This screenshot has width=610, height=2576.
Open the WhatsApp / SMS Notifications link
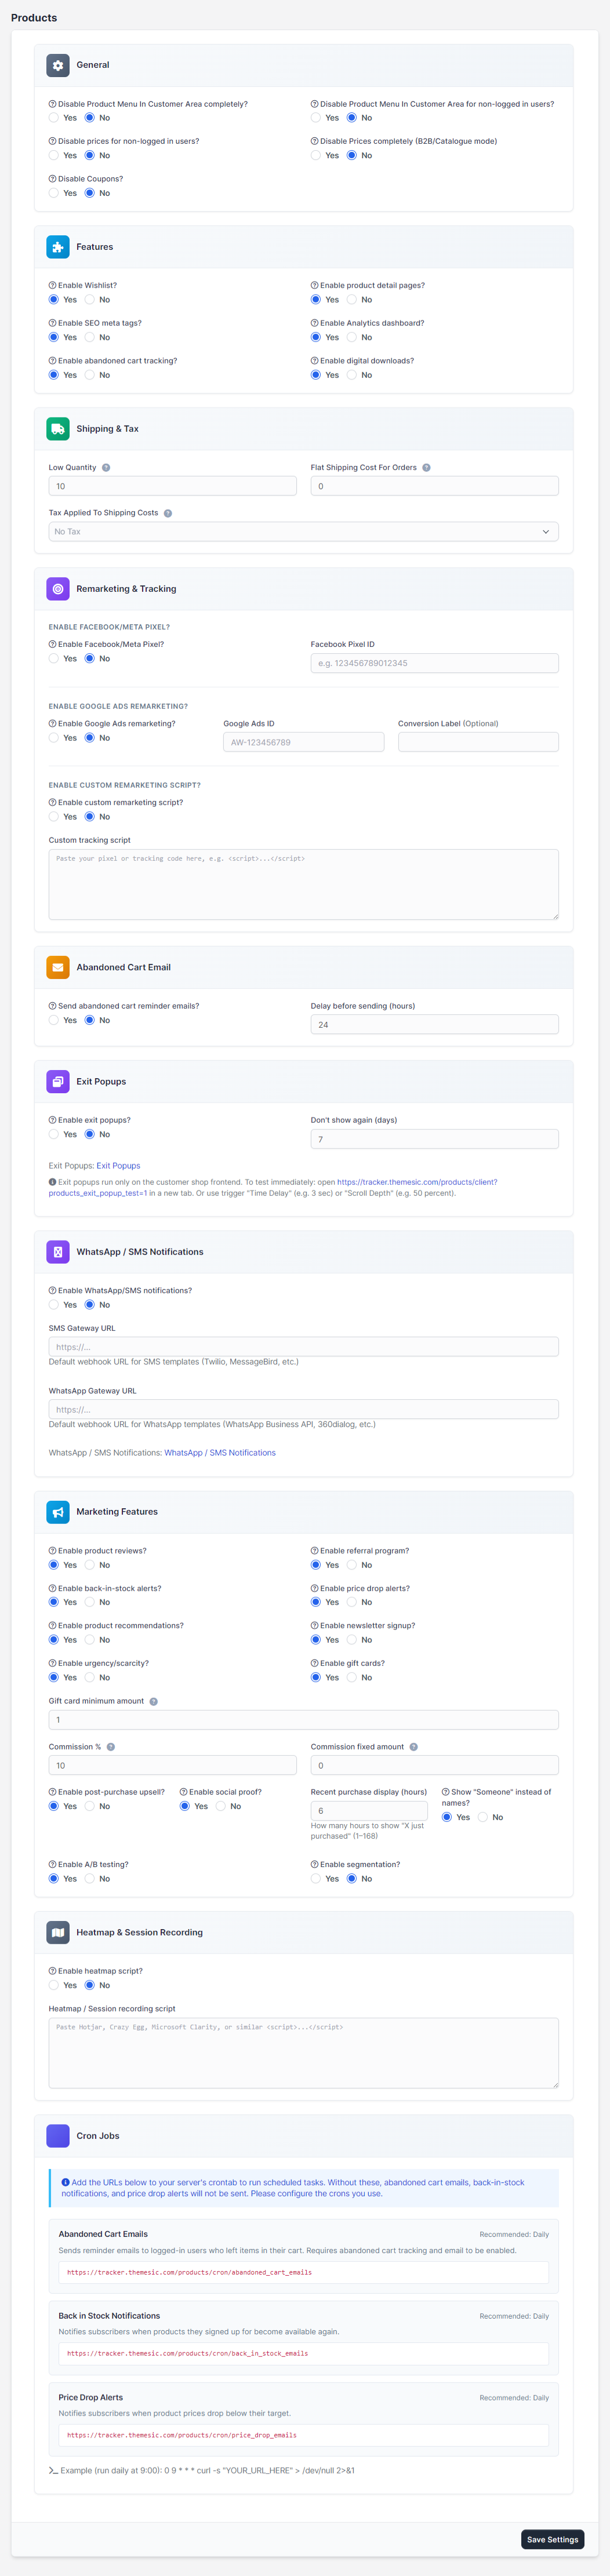[220, 1453]
